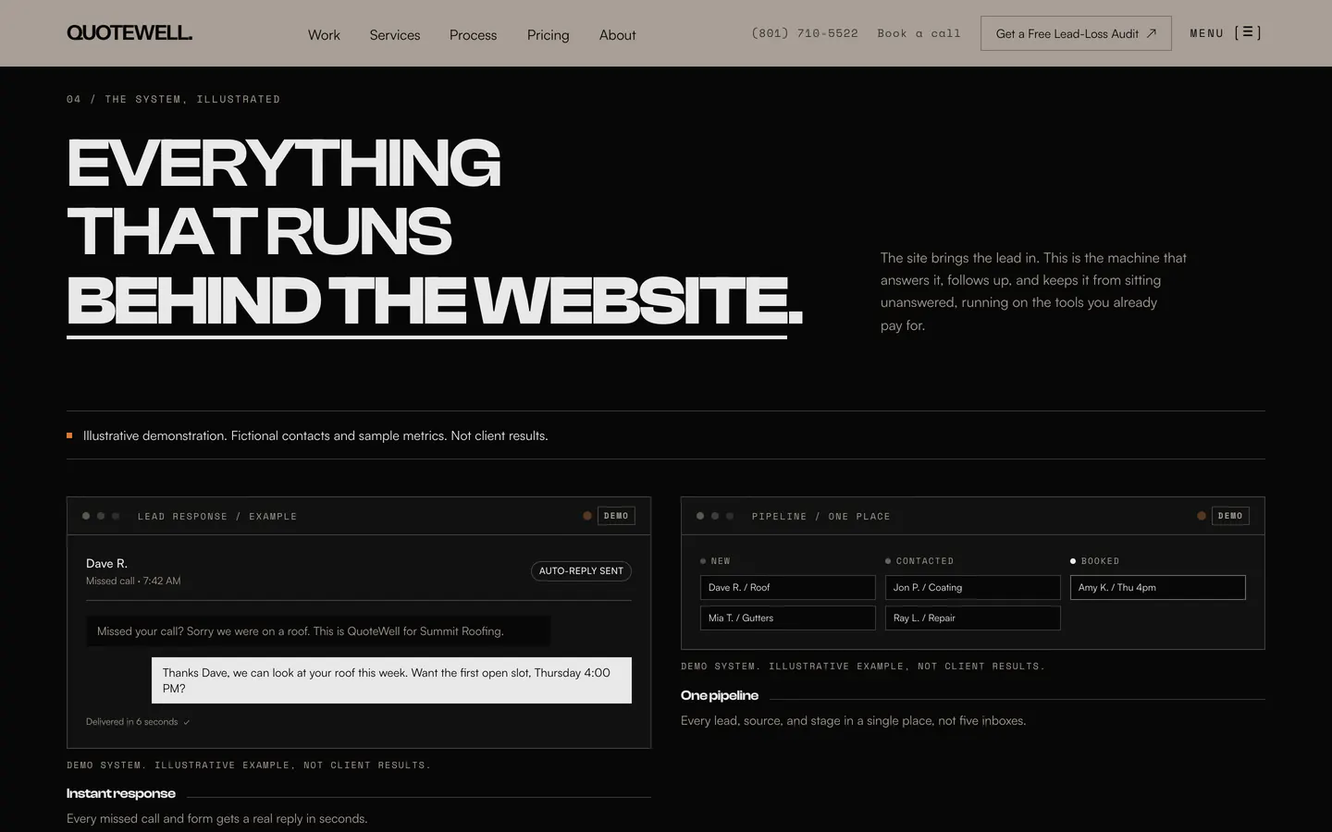Select the Dave R. / Roof pipeline card
This screenshot has height=832, width=1332.
click(788, 588)
